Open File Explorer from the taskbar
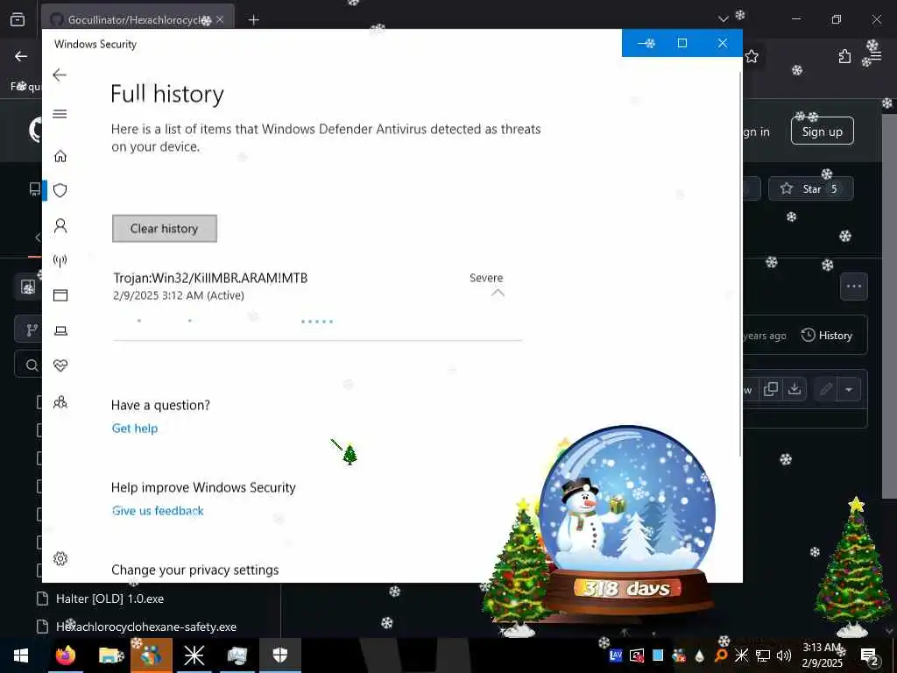The height and width of the screenshot is (673, 897). pos(109,655)
